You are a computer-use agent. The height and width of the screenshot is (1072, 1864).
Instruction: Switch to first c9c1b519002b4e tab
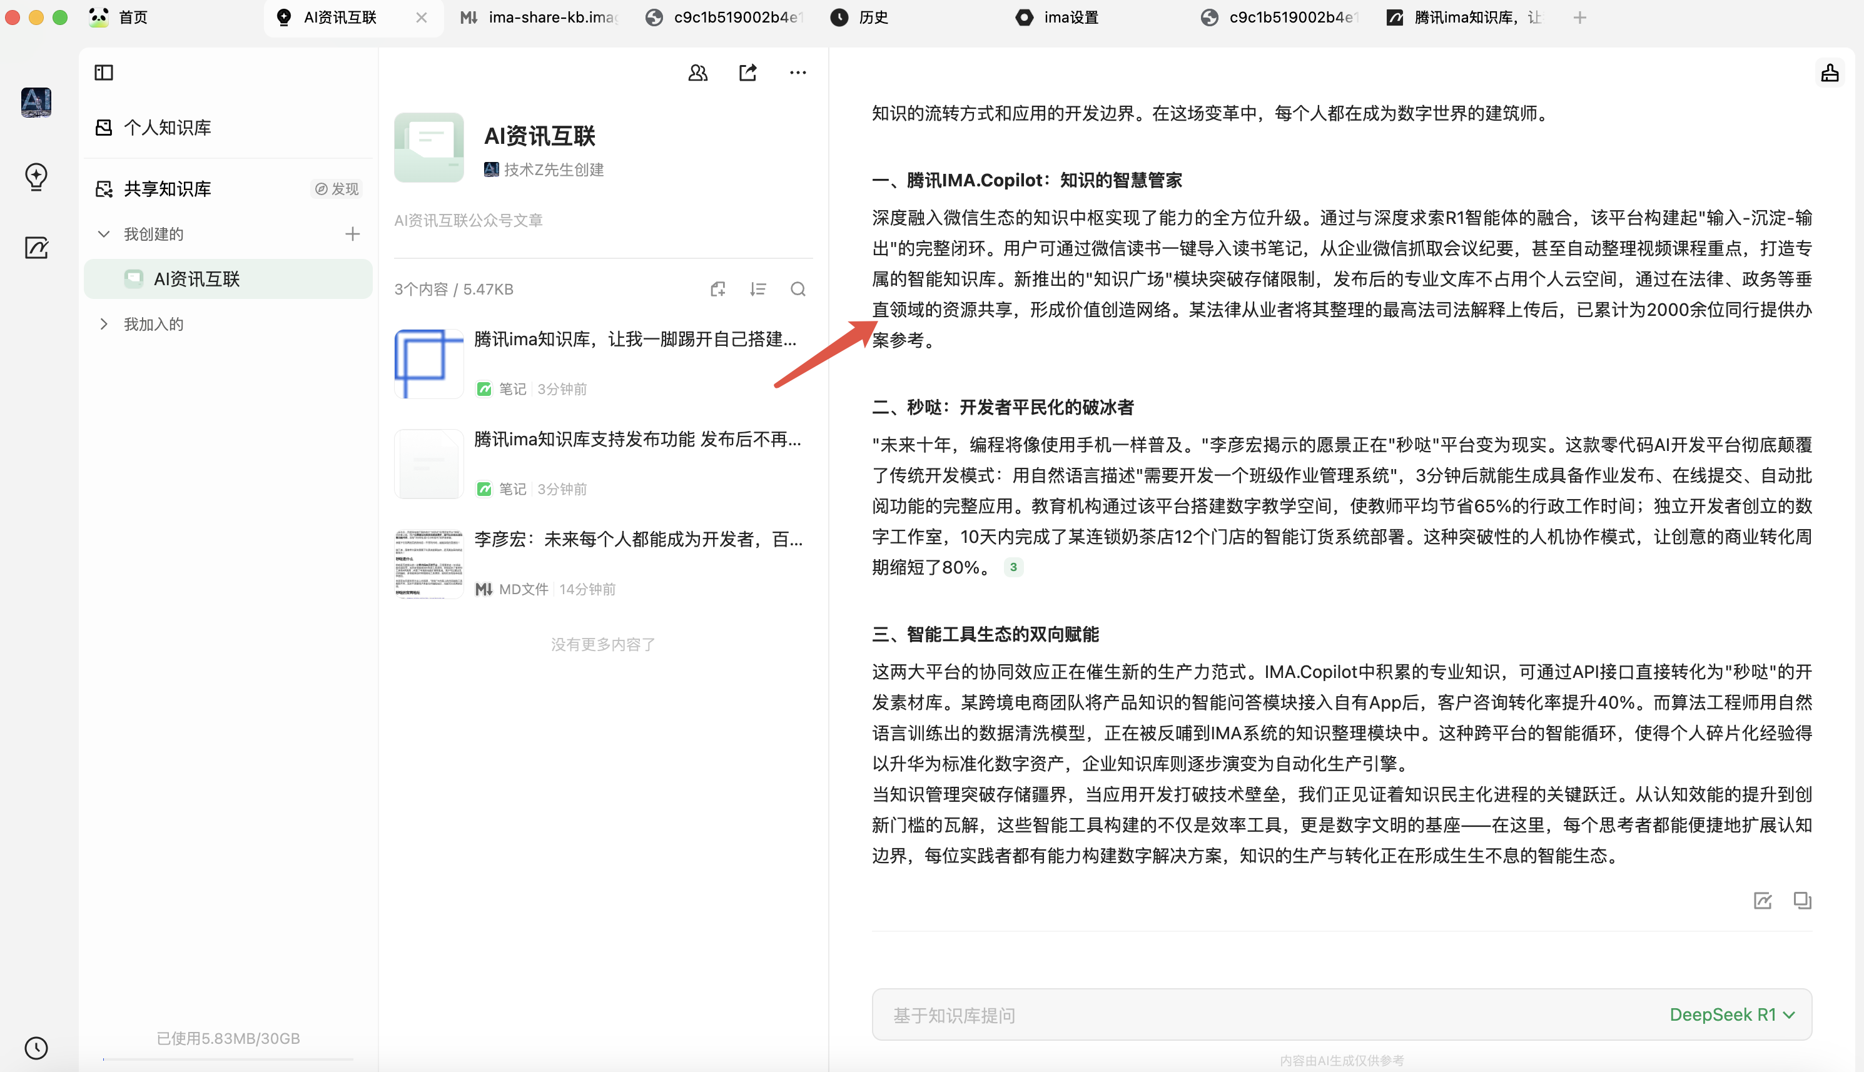click(724, 17)
